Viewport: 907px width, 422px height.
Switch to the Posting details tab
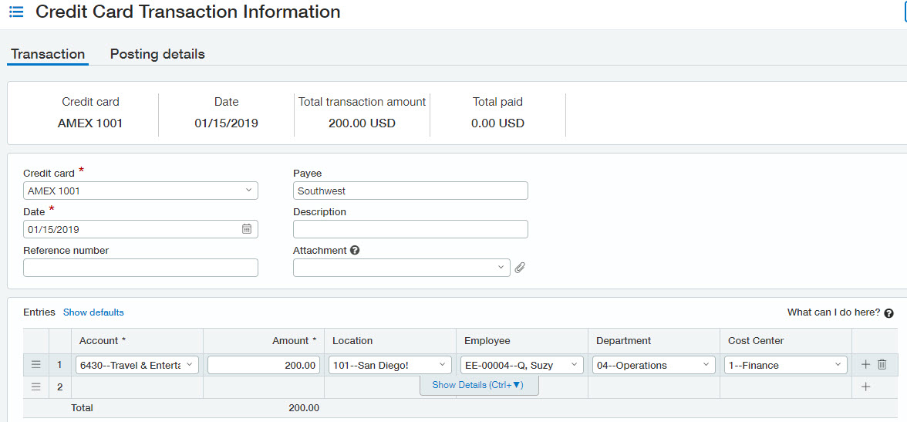[157, 54]
